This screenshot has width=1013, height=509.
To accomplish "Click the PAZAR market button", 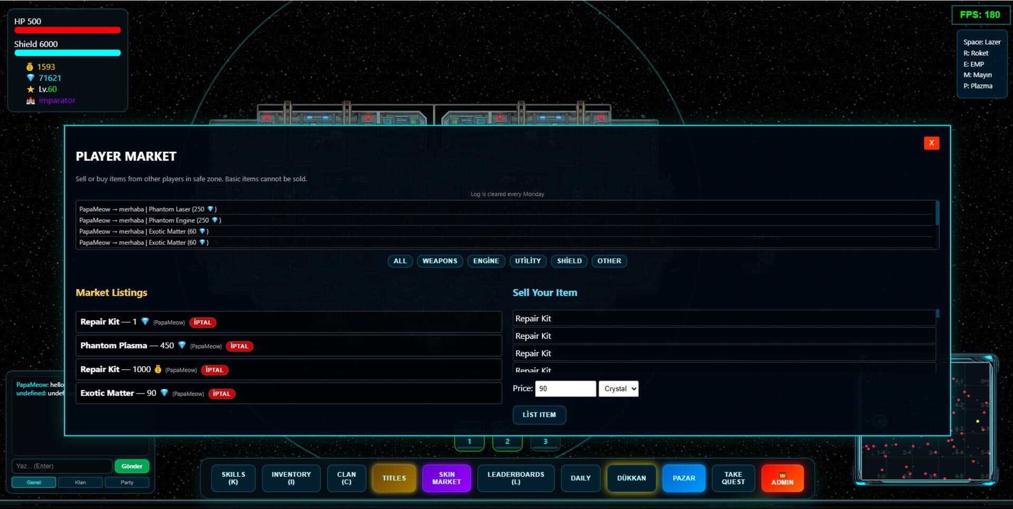I will pyautogui.click(x=684, y=478).
